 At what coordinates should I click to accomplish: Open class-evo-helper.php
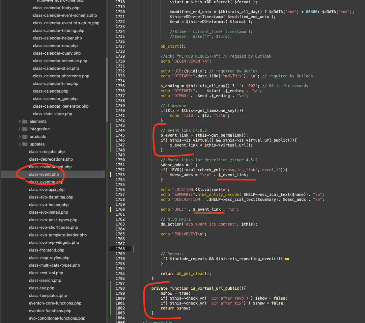click(x=49, y=205)
